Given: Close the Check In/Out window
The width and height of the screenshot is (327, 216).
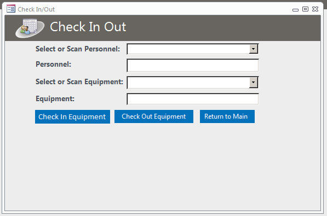Looking at the screenshot, I should pyautogui.click(x=315, y=9).
